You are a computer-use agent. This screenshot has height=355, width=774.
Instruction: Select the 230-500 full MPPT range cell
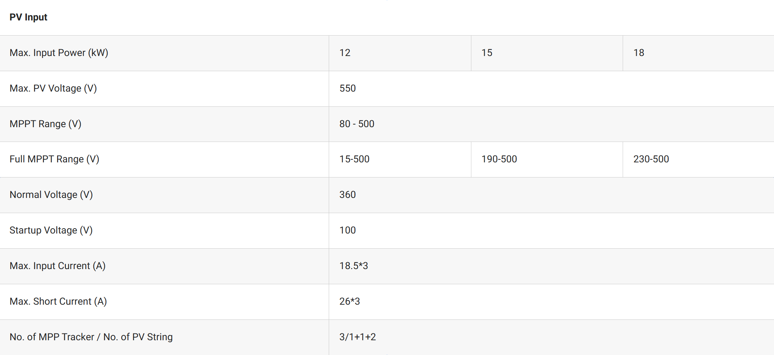pyautogui.click(x=651, y=159)
